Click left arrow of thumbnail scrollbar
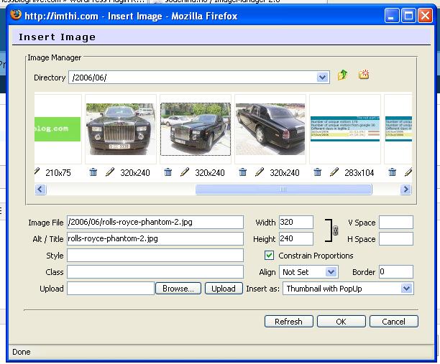 (40, 189)
